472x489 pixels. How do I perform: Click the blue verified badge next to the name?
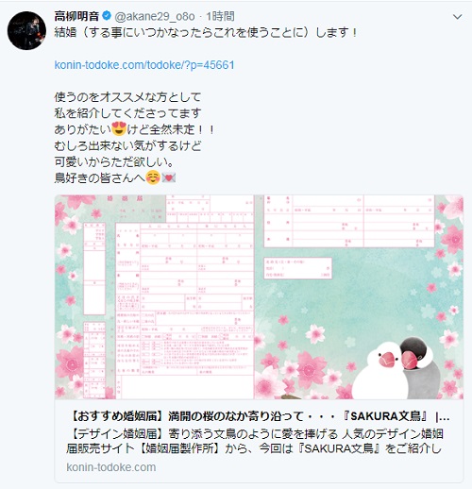coord(107,16)
